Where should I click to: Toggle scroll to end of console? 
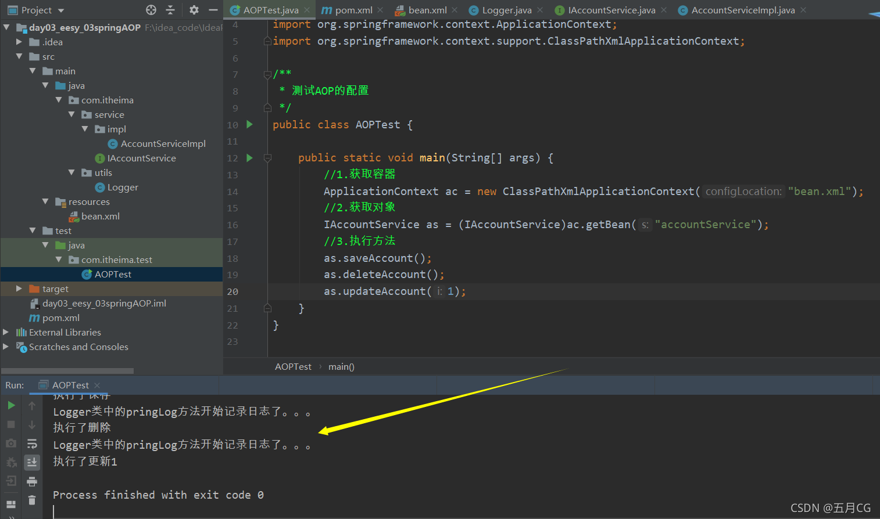(x=32, y=462)
